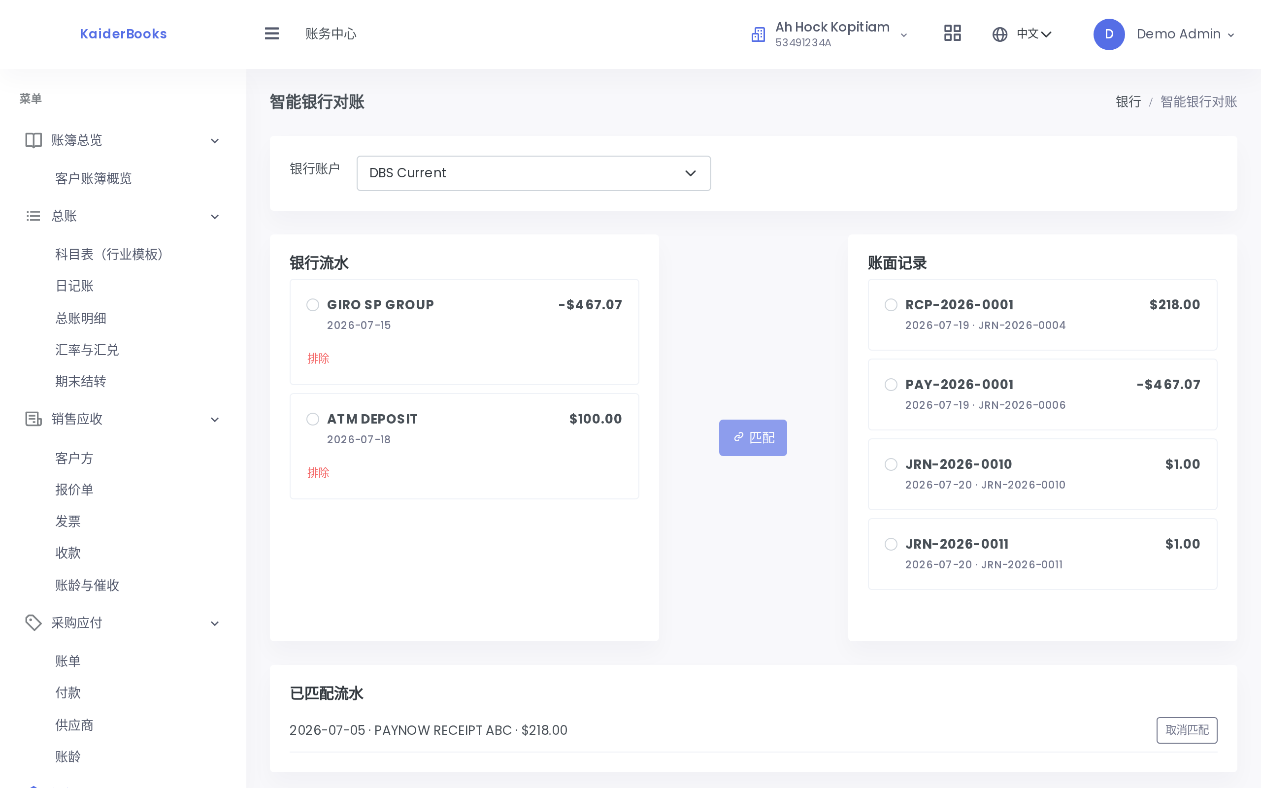
Task: Click 排除 under GIRO SP GROUP
Action: click(x=318, y=359)
